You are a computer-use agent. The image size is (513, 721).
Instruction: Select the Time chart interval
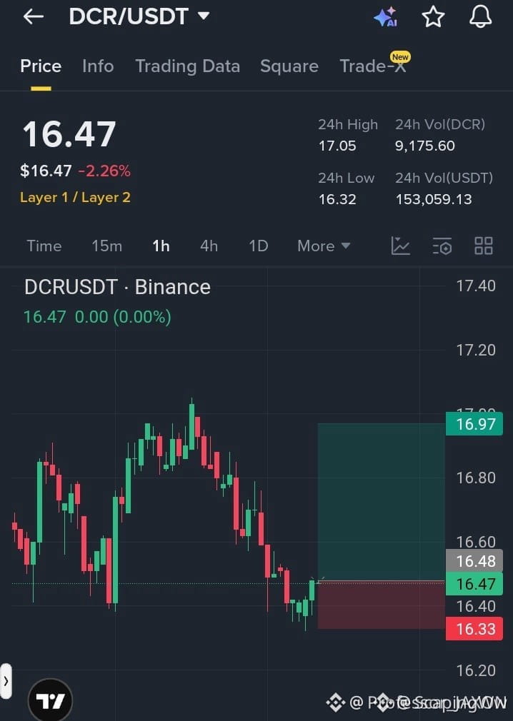[x=44, y=246]
